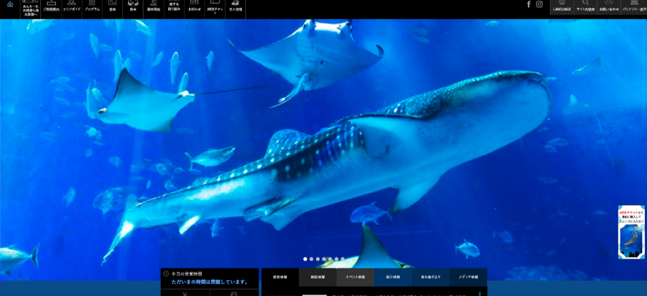Click the 美ら海だより tab
The width and height of the screenshot is (647, 296).
(431, 277)
